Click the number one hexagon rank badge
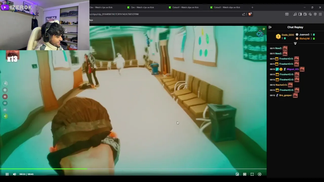The width and height of the screenshot is (324, 182). (x=278, y=37)
